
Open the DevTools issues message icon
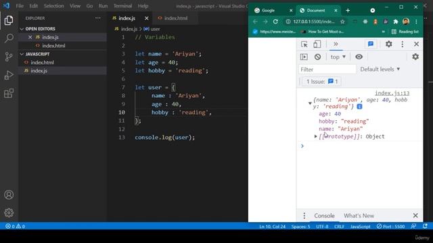tap(371, 44)
